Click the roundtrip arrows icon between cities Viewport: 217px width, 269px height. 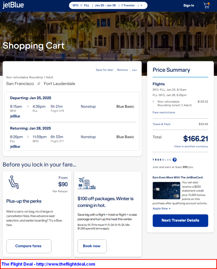pos(39,84)
